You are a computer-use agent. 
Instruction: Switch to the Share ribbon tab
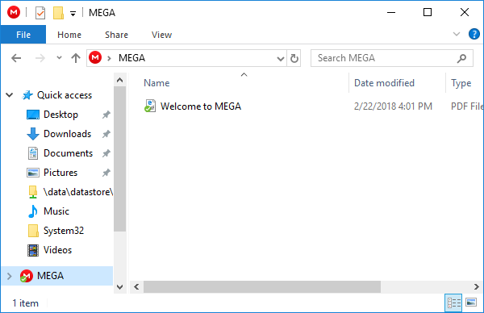(116, 35)
